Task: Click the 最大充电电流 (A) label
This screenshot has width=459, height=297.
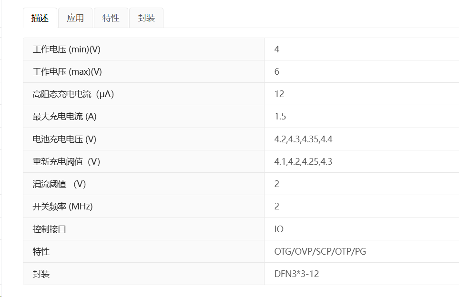Action: coord(64,116)
